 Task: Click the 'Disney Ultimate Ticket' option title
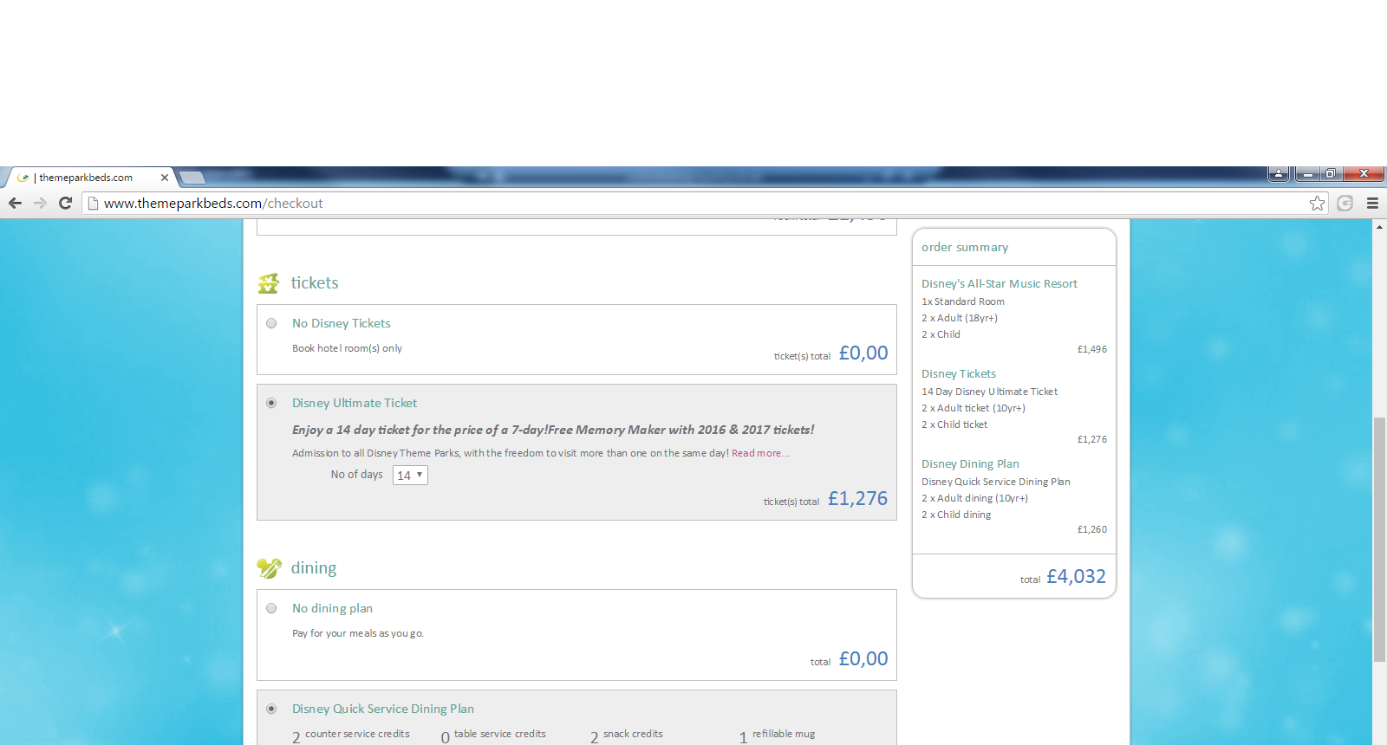[x=355, y=403]
